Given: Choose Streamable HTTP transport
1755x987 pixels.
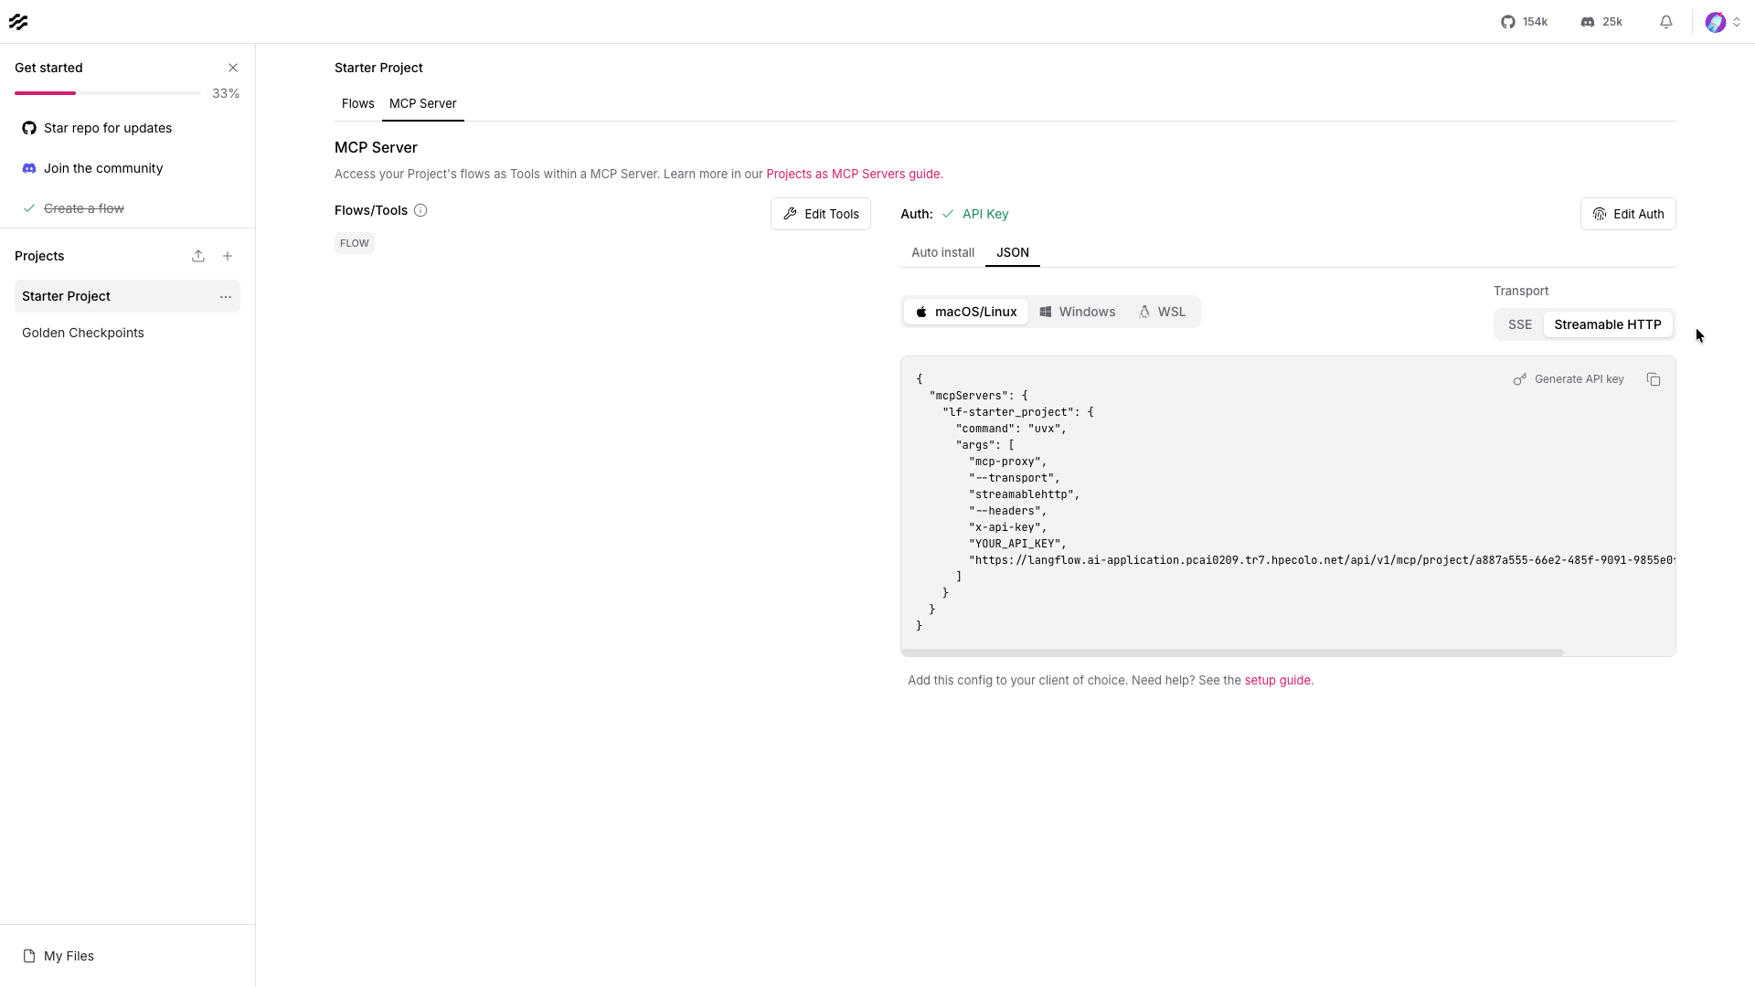Looking at the screenshot, I should (x=1608, y=324).
